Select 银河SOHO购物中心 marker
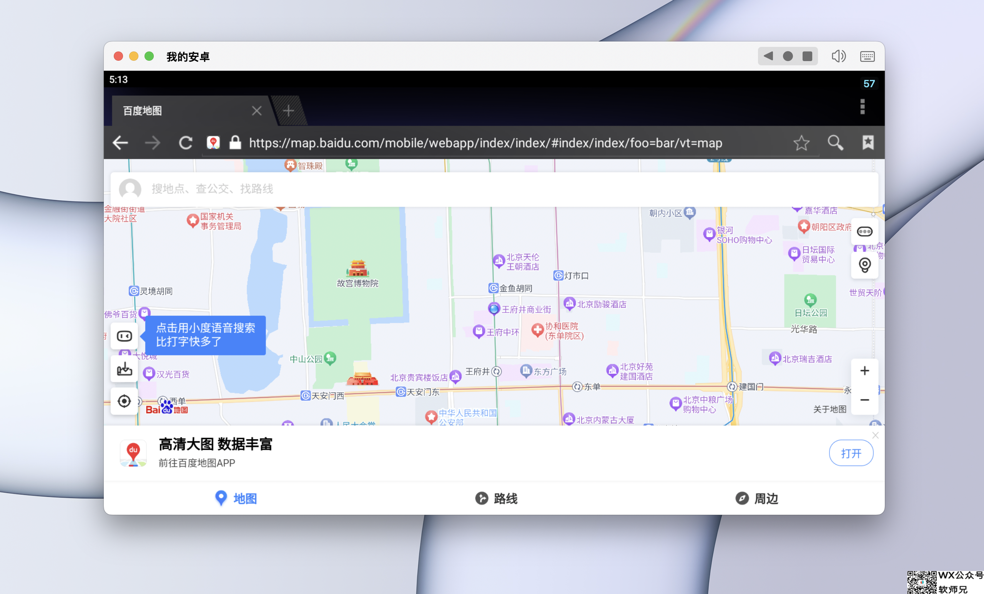Viewport: 984px width, 594px height. pos(709,234)
